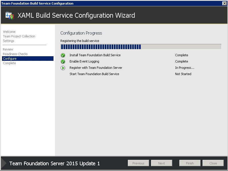Click the in-progress arrow icon for Register step

[63, 68]
